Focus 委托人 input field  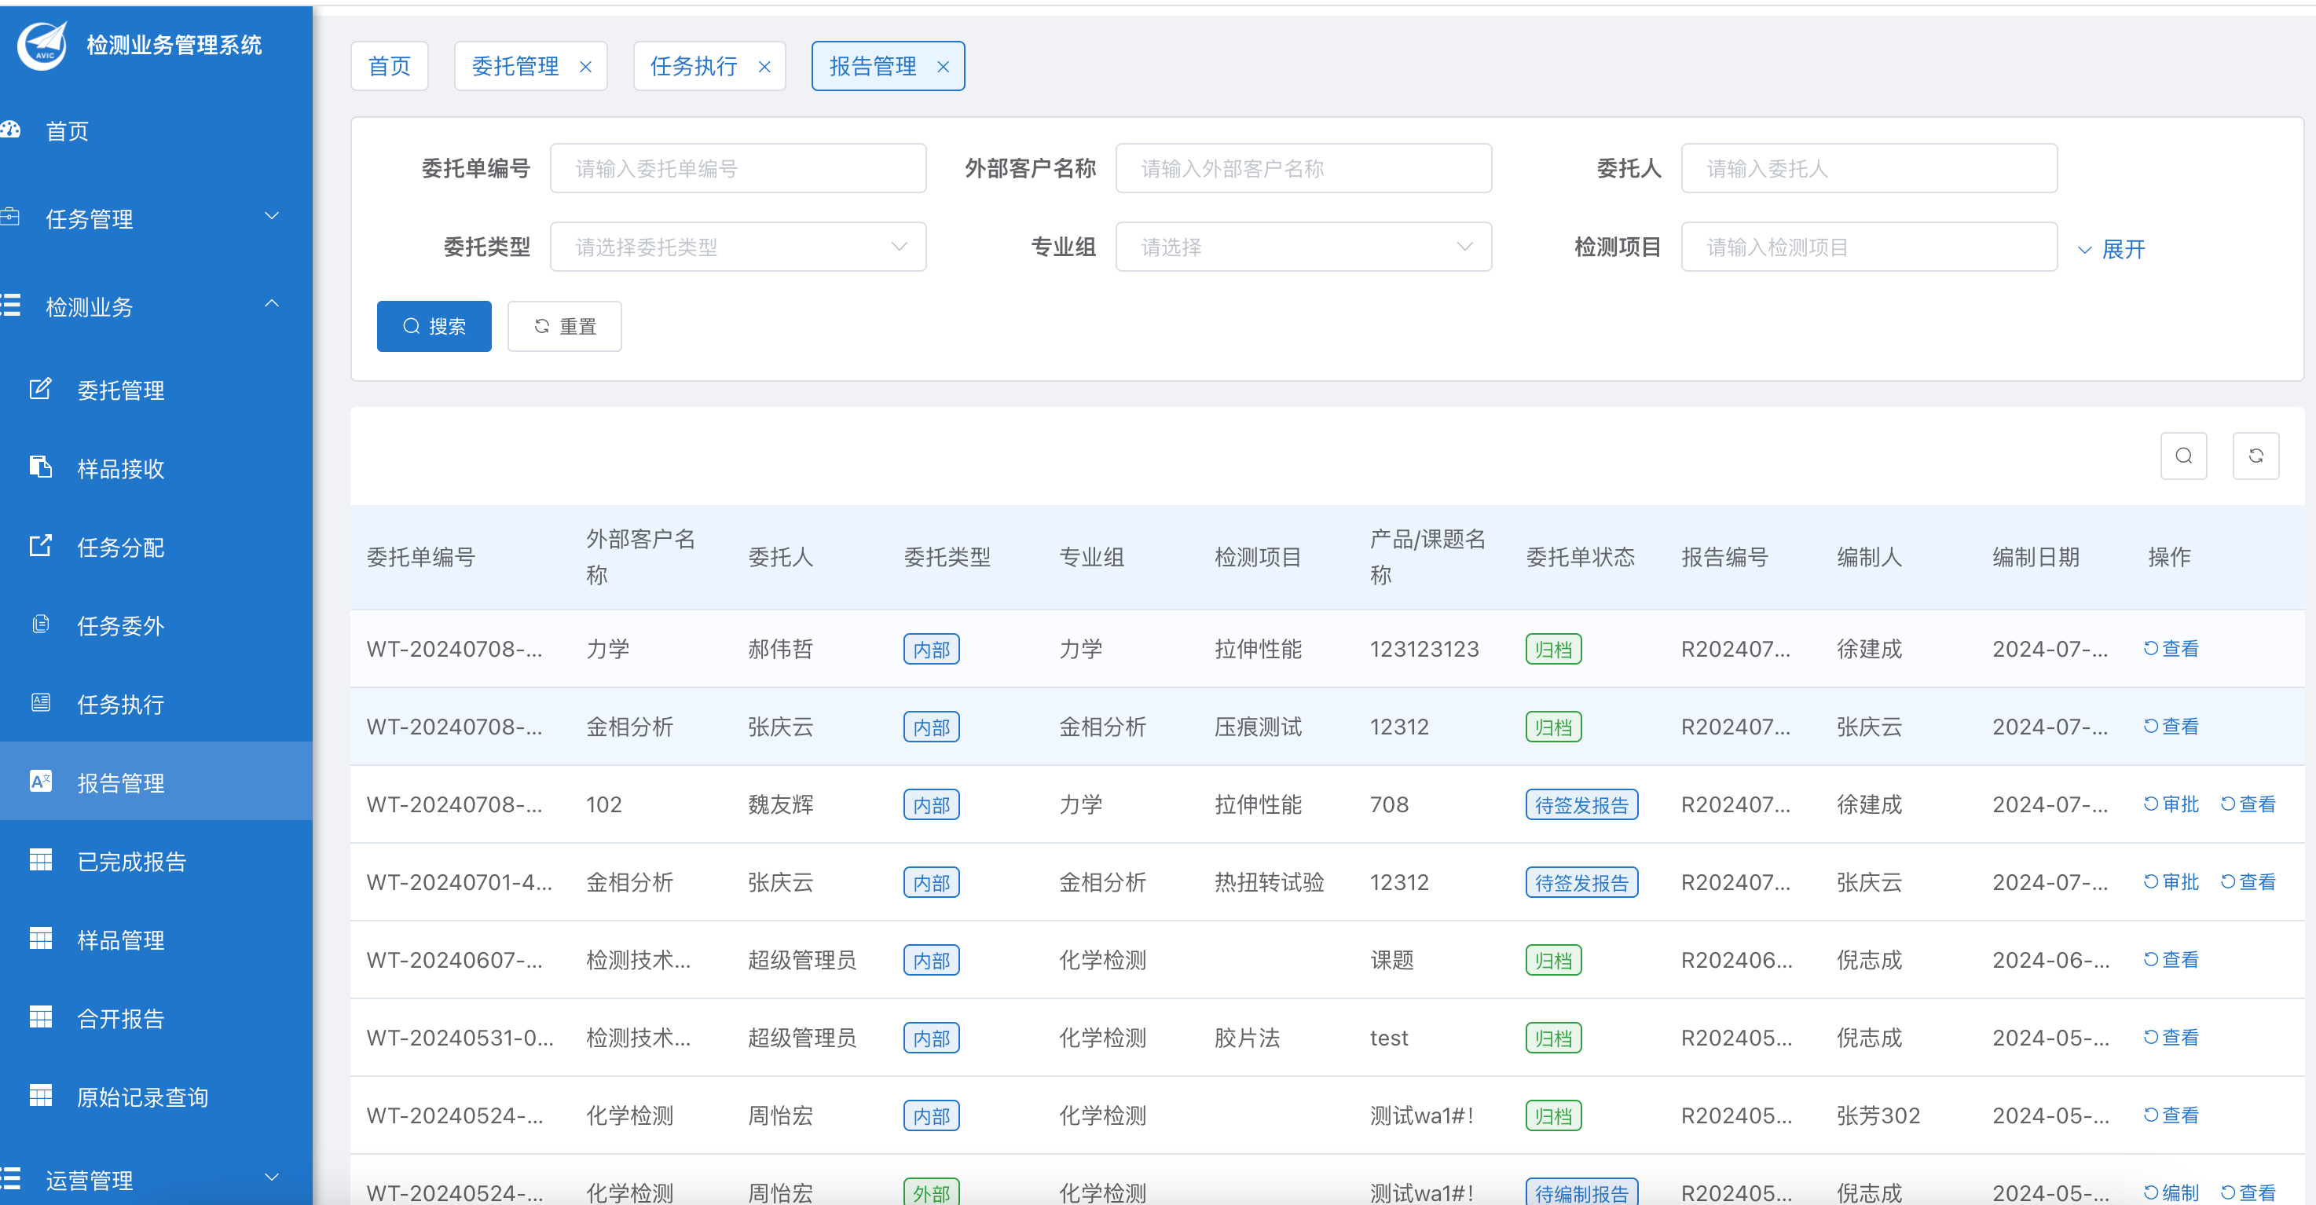(1869, 168)
